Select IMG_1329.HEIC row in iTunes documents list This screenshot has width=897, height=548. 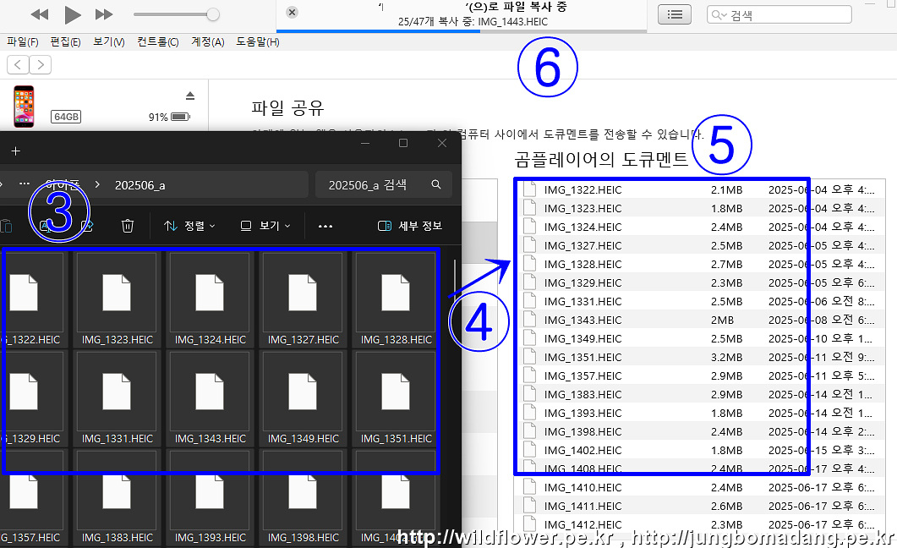pyautogui.click(x=699, y=282)
